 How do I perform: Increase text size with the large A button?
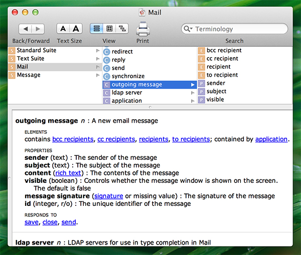[x=76, y=29]
